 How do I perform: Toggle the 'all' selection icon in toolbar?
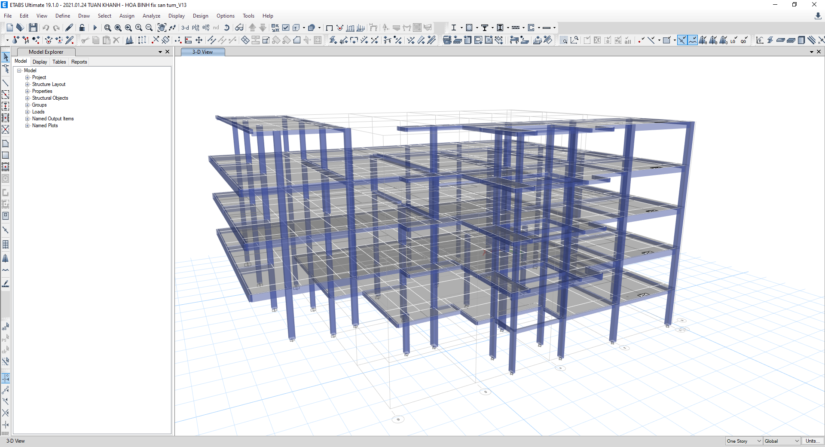(x=628, y=40)
